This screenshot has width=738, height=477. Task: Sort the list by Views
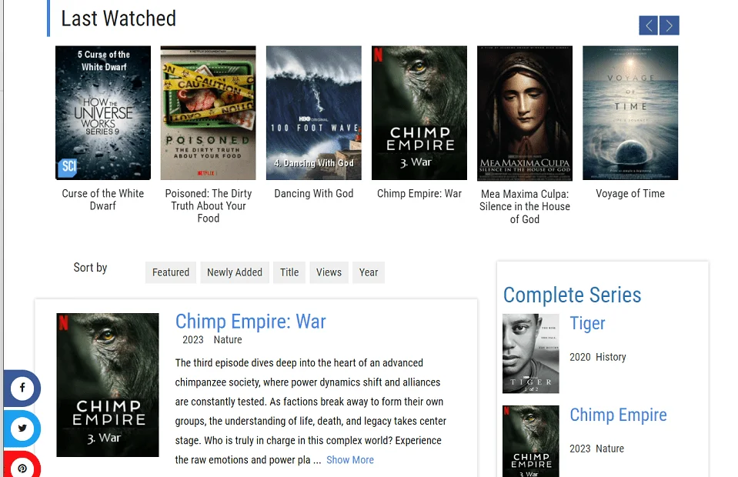click(x=329, y=272)
